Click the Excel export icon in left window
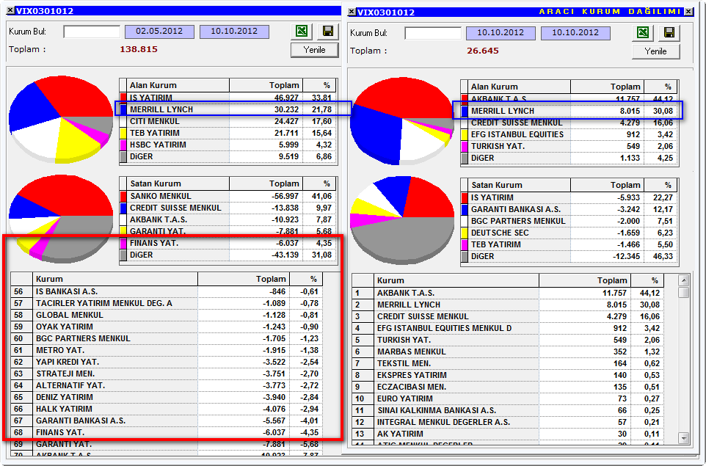706x466 pixels. 302,31
